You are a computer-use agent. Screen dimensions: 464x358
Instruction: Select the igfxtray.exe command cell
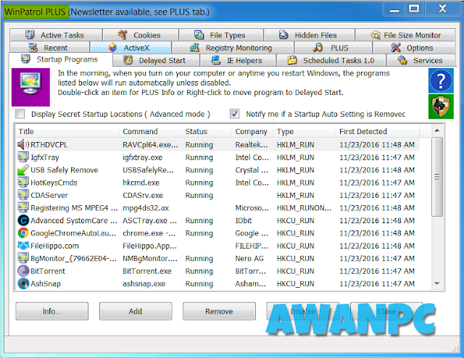tap(143, 157)
